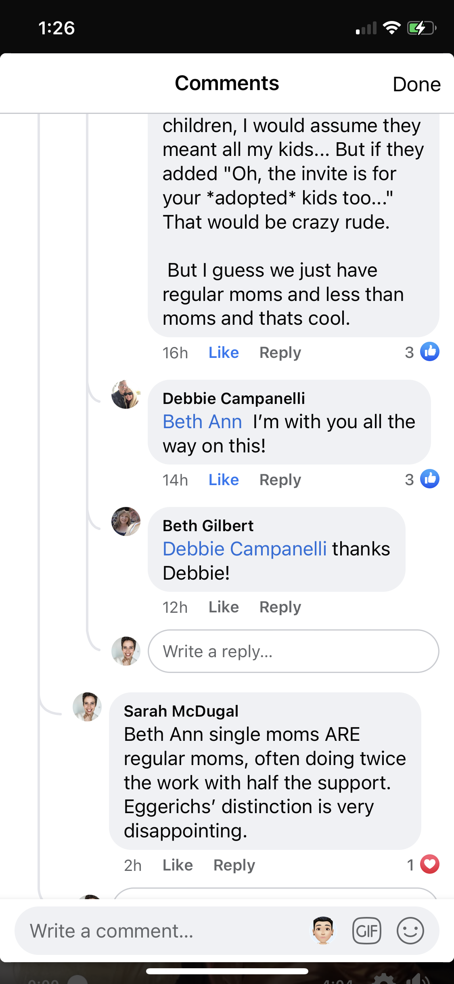Viewport: 454px width, 984px height.
Task: Open Sarah McDugal's profile picture
Action: [x=87, y=707]
